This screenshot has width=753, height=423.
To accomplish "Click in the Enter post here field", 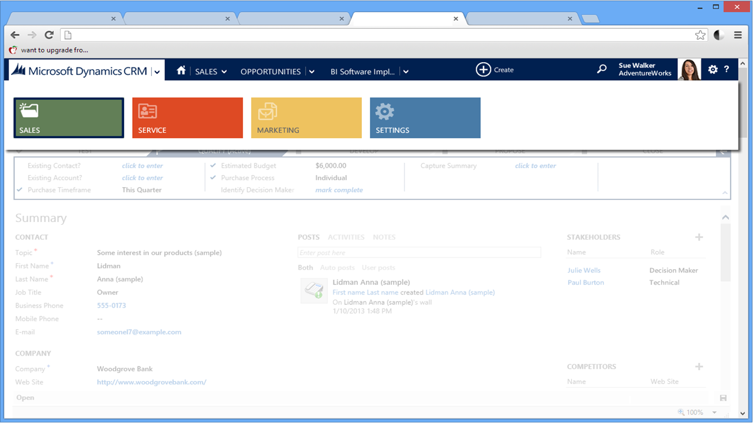I will (x=419, y=253).
